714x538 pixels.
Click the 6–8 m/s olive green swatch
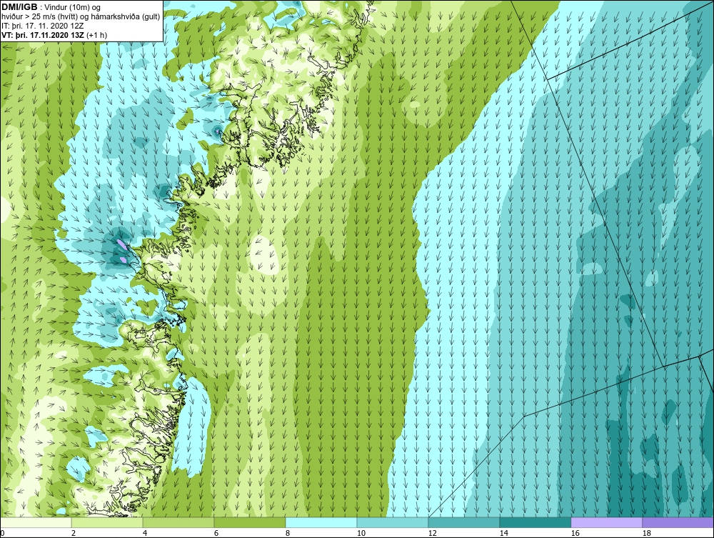pyautogui.click(x=250, y=522)
